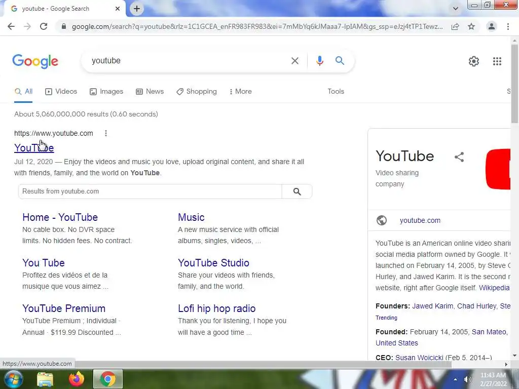Click the results count text

click(x=86, y=114)
